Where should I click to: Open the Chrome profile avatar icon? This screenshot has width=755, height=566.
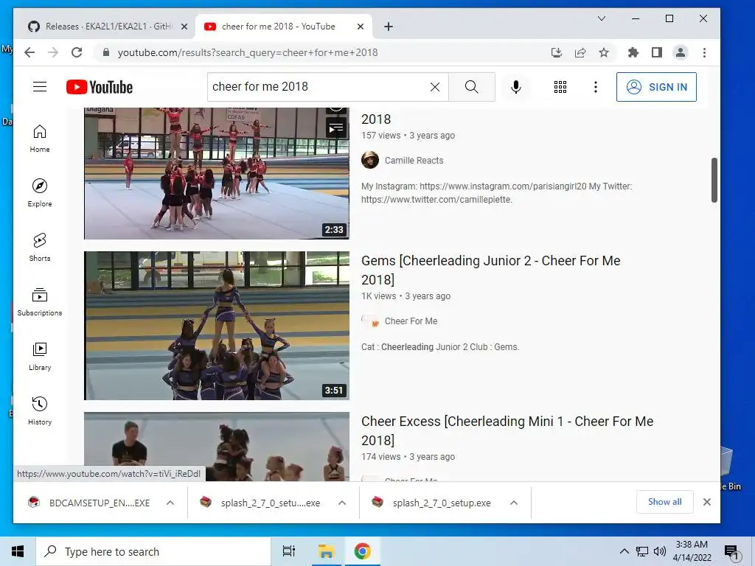coord(681,52)
